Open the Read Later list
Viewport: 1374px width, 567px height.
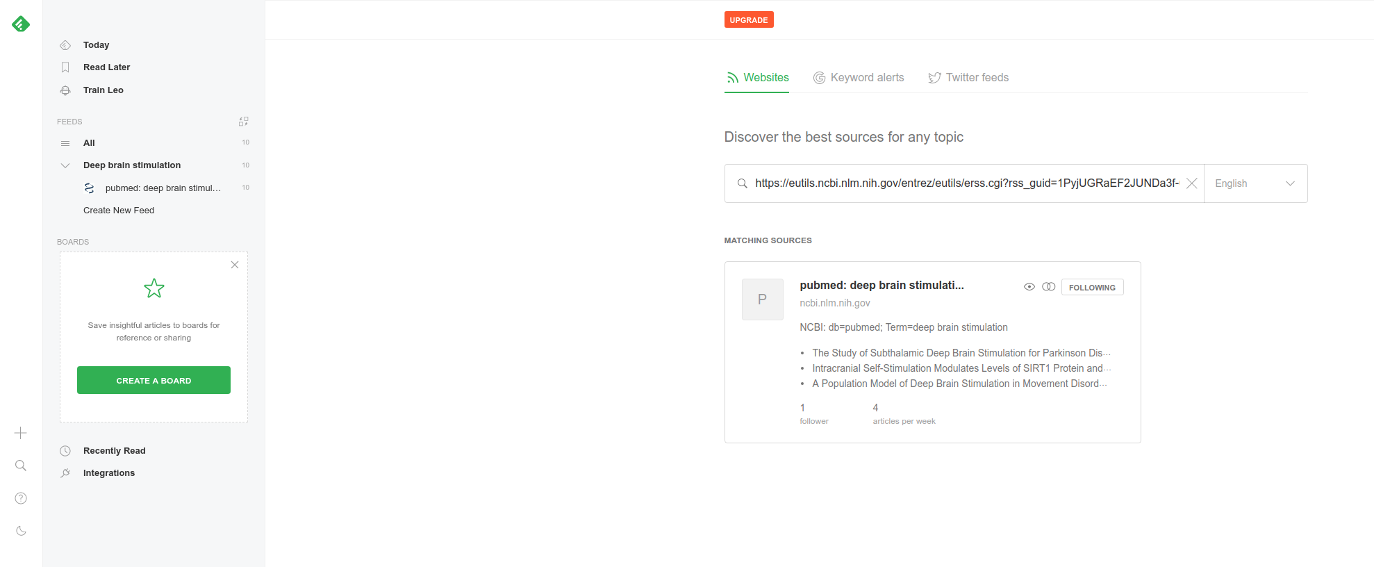coord(106,67)
